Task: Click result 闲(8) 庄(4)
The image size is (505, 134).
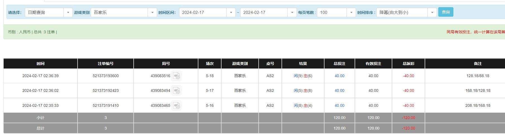Action: click(x=303, y=105)
